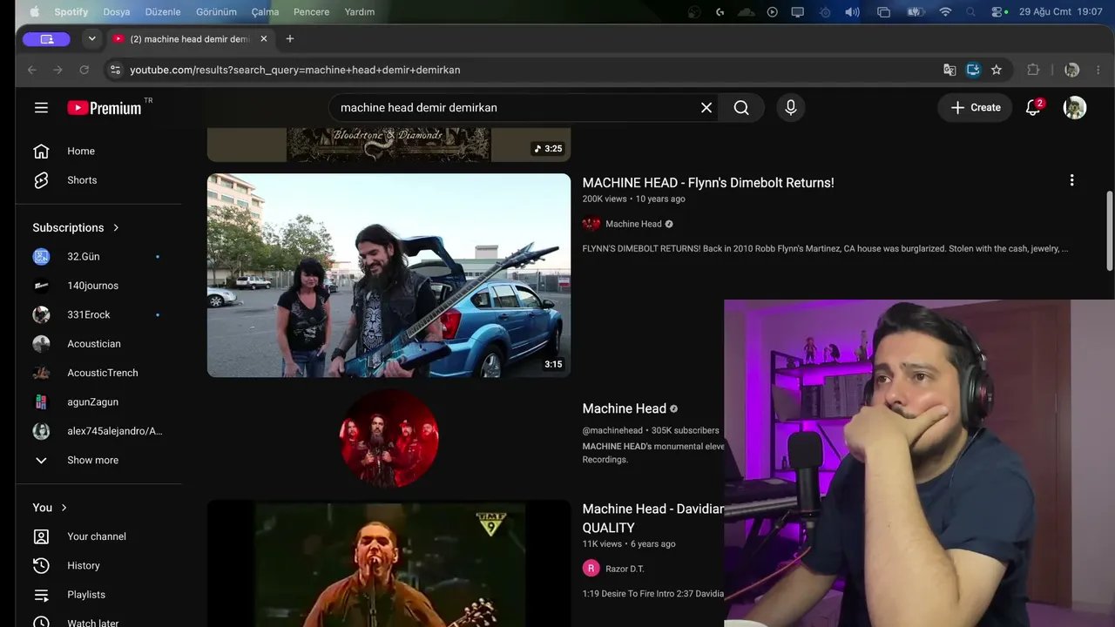
Task: Expand the tab search dropdown arrow
Action: click(x=91, y=38)
